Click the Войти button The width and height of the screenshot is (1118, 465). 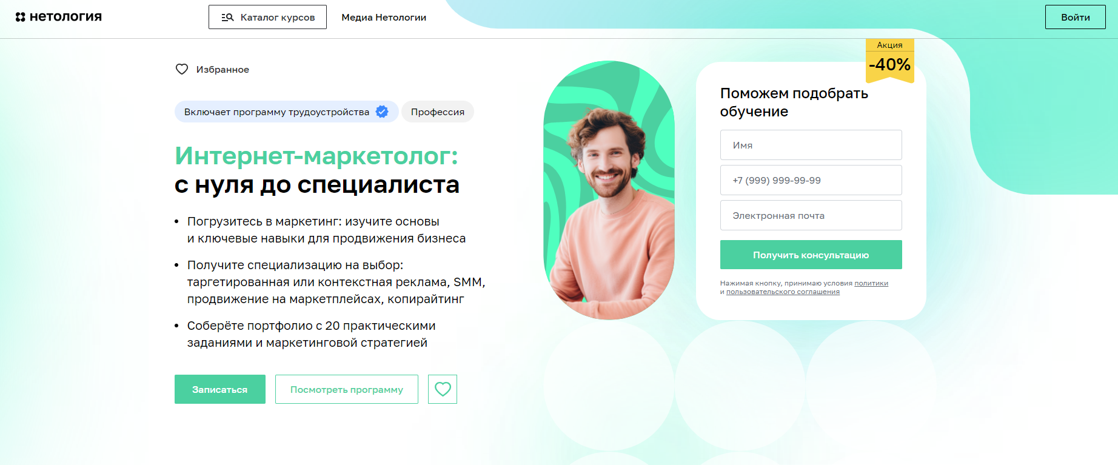(x=1075, y=17)
